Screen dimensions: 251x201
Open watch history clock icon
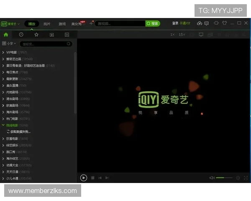[x=21, y=35]
